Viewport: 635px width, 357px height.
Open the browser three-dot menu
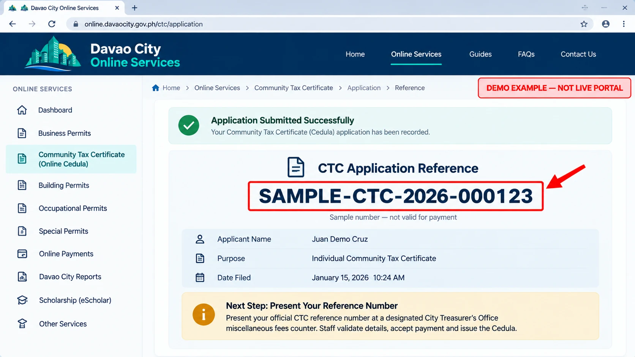[624, 24]
